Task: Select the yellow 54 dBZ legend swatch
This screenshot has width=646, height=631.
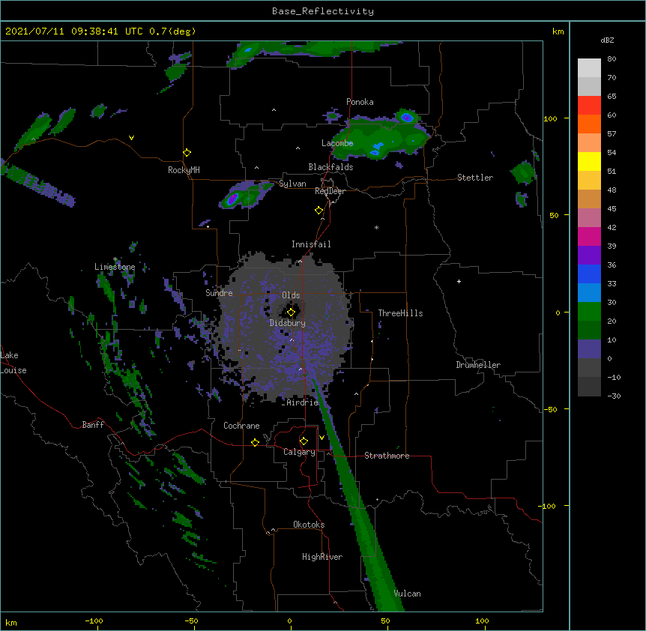Action: [589, 161]
